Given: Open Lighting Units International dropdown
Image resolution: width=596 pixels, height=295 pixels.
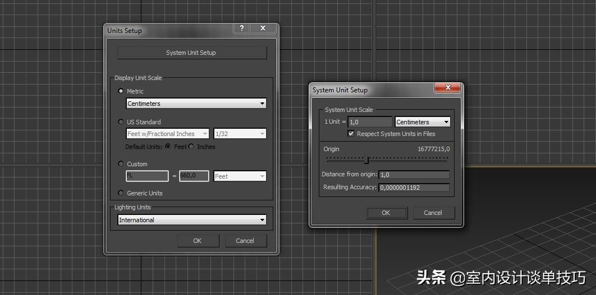Looking at the screenshot, I should [x=192, y=220].
